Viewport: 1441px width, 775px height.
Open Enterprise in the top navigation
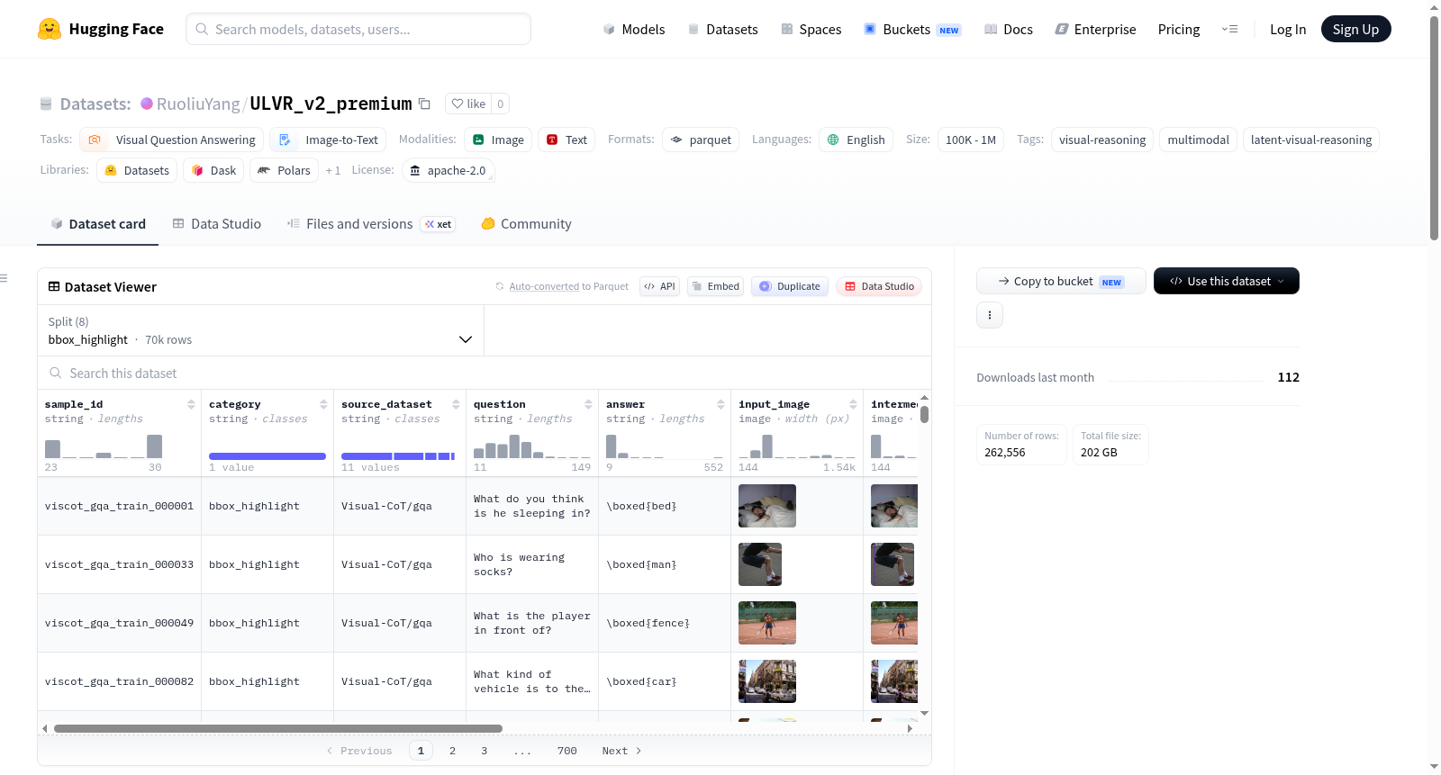coord(1096,29)
